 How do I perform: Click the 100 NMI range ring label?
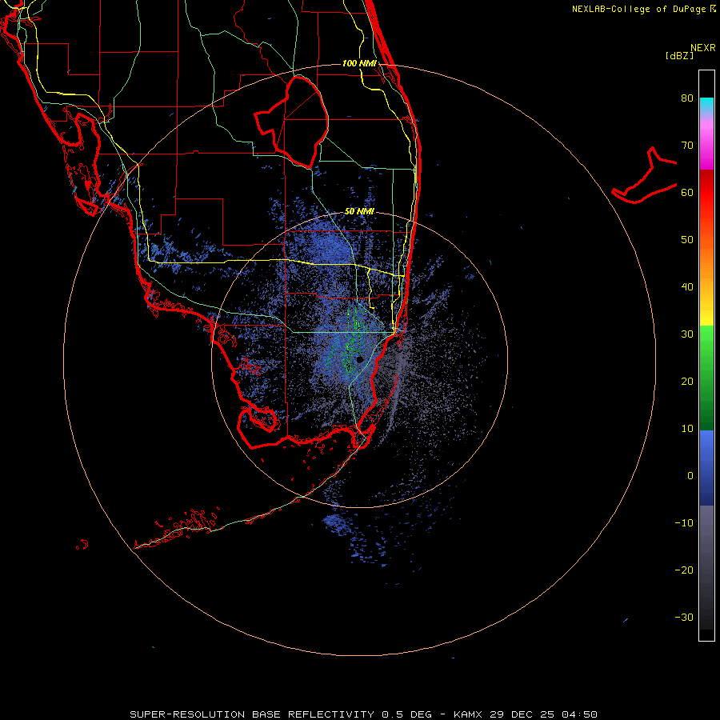[x=359, y=63]
